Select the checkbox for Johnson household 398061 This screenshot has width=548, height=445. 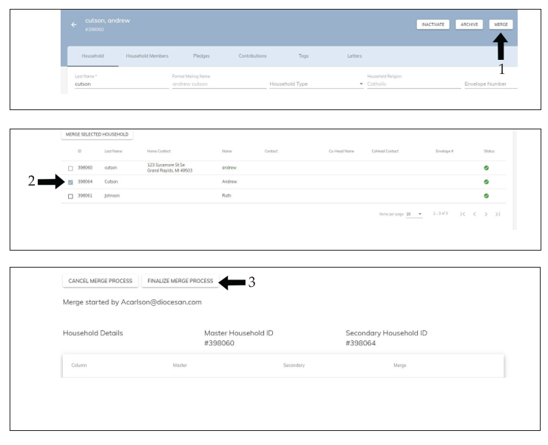pyautogui.click(x=70, y=196)
